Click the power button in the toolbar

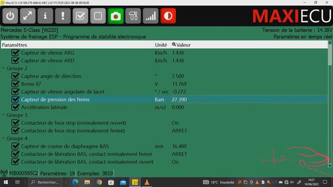[10, 16]
